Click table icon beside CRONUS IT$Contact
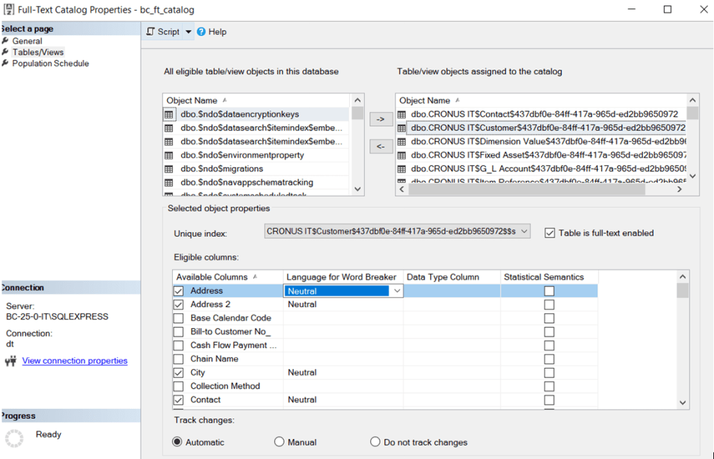Screen dimensions: 714x459 [x=402, y=114]
